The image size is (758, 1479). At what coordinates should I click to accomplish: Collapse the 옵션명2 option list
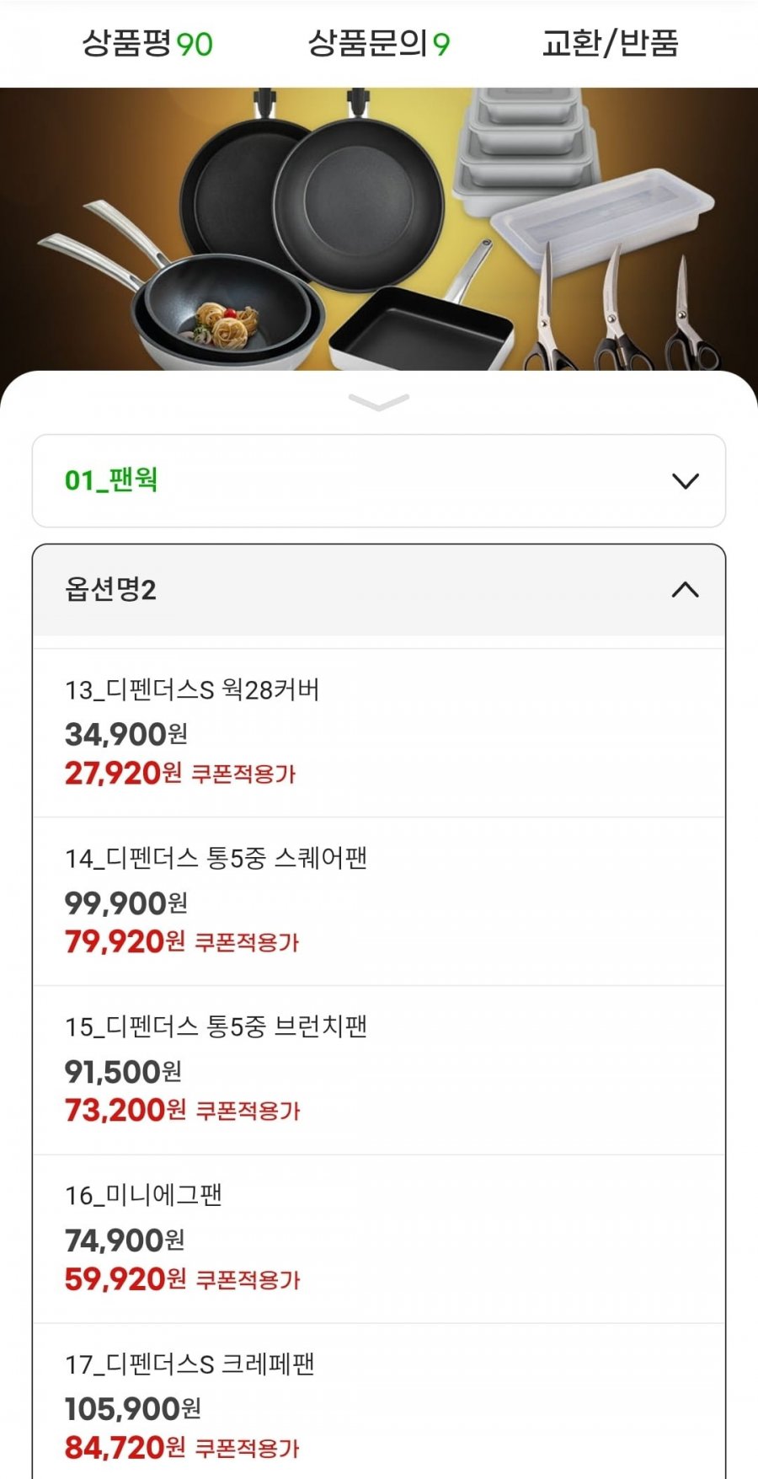point(686,589)
